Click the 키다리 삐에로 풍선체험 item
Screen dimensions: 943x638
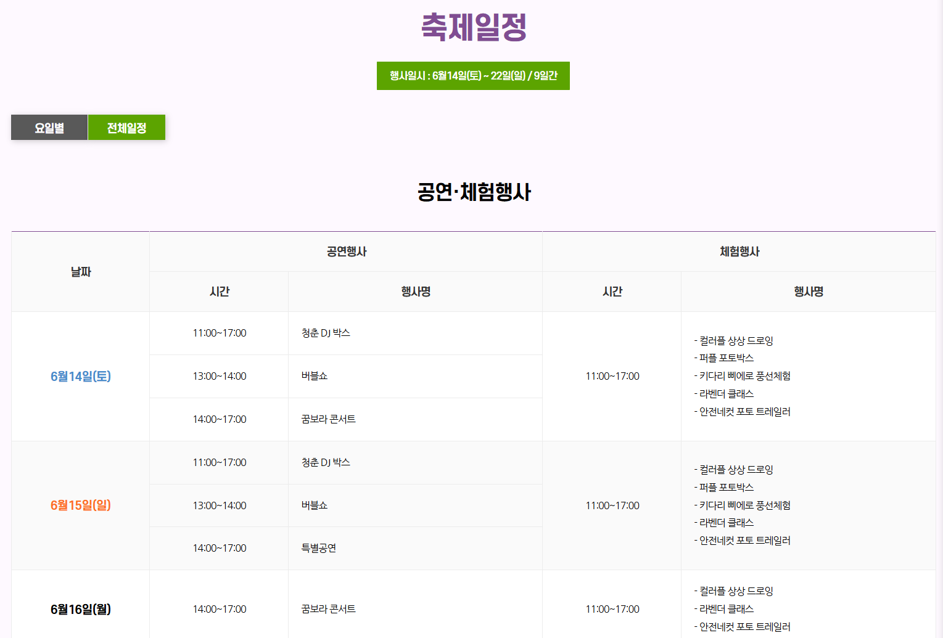coord(744,375)
